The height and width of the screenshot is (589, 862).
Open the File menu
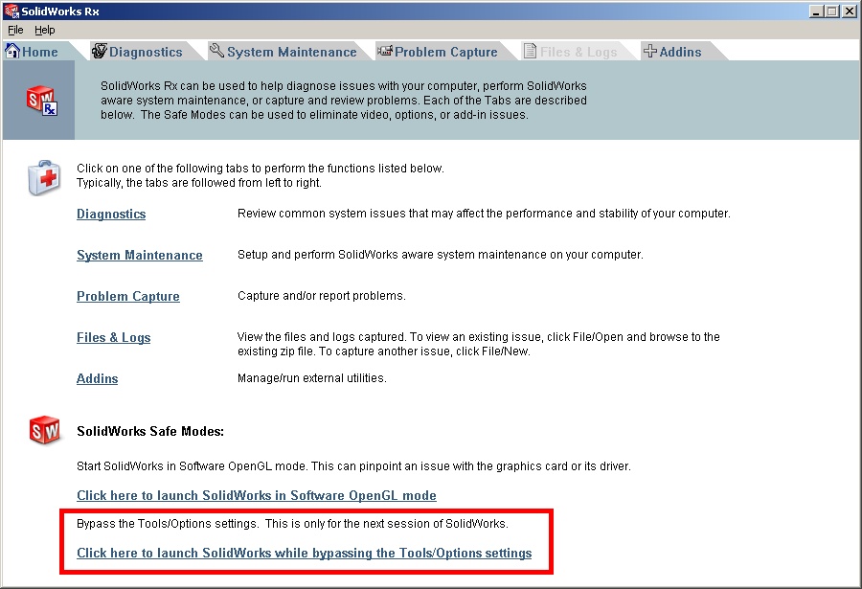15,30
